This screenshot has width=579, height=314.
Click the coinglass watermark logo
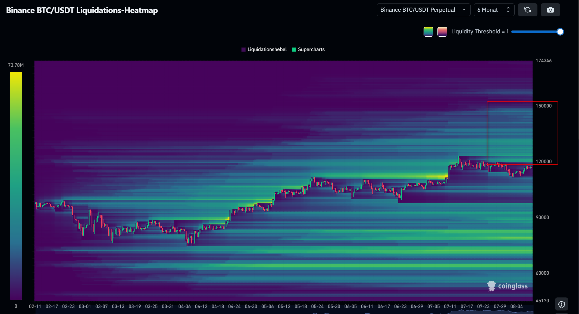click(507, 286)
